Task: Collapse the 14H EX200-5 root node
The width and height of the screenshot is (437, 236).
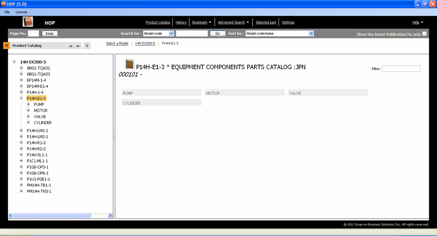Action: [14, 62]
